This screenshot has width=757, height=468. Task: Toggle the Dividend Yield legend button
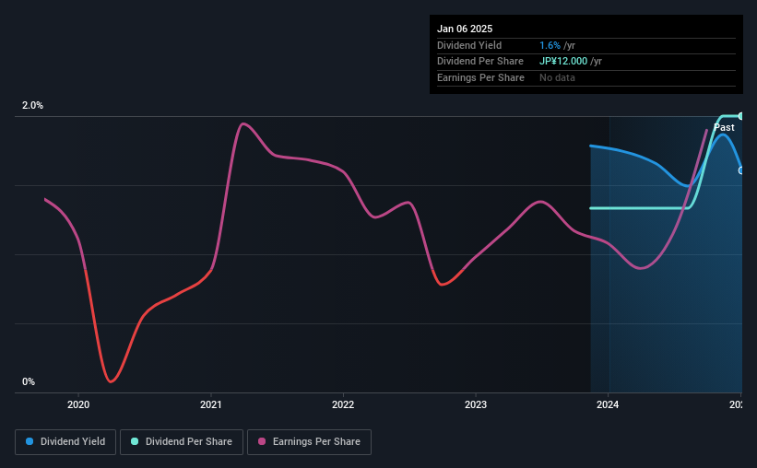click(x=65, y=442)
